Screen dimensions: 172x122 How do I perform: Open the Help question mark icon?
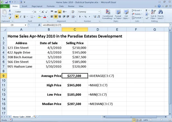click(159, 6)
